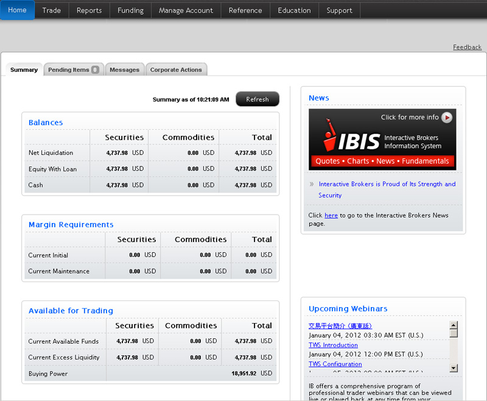Click the Refresh button

coord(257,99)
